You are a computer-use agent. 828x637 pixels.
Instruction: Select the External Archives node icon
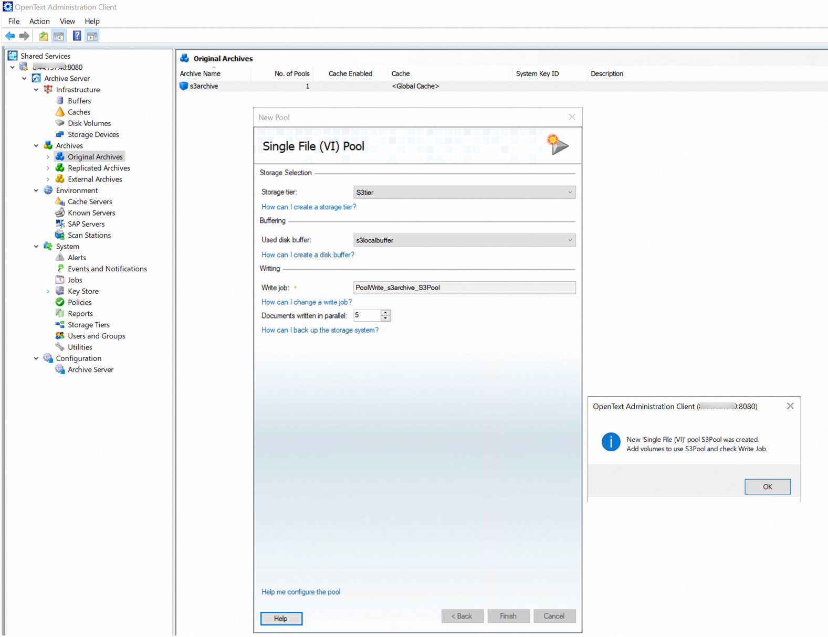60,179
